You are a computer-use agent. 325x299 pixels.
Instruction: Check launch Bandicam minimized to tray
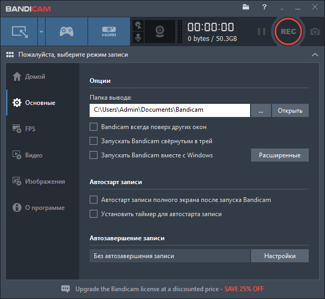tap(94, 141)
